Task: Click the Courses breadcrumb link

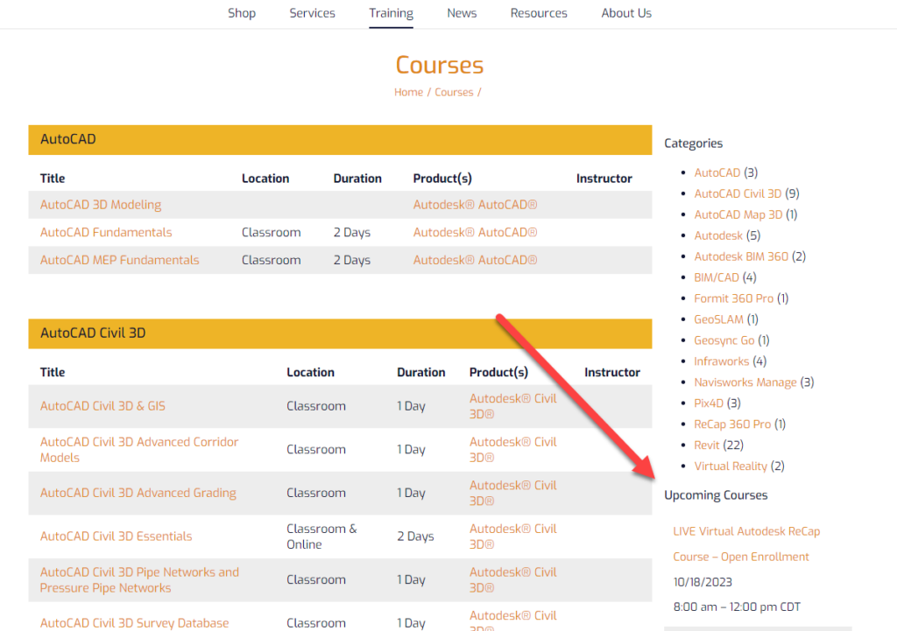Action: coord(454,92)
